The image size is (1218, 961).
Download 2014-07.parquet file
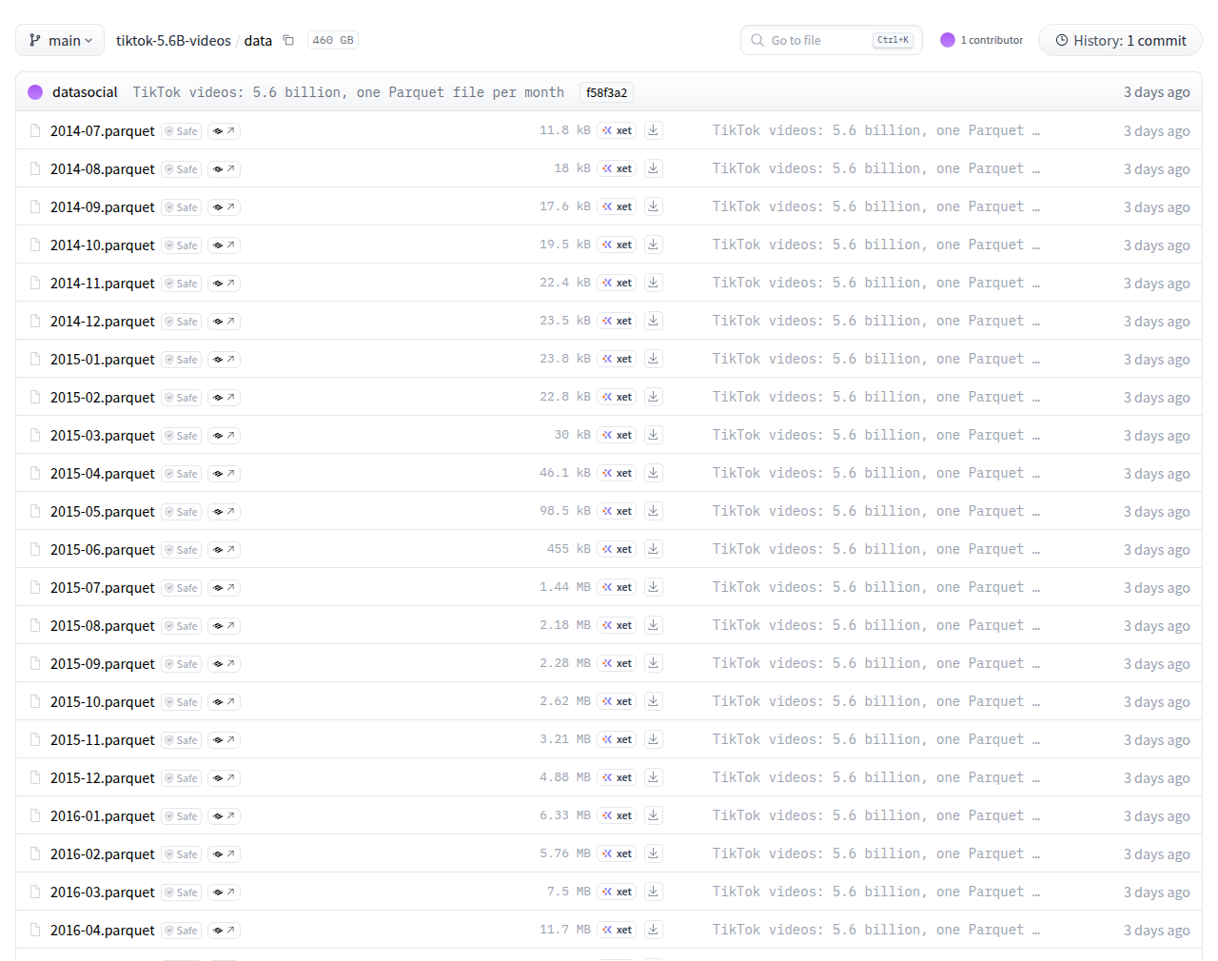pos(654,130)
